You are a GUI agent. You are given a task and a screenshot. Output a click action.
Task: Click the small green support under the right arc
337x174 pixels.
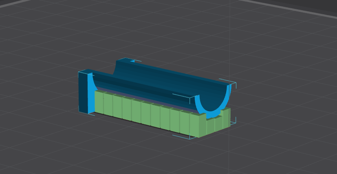pyautogui.click(x=210, y=126)
